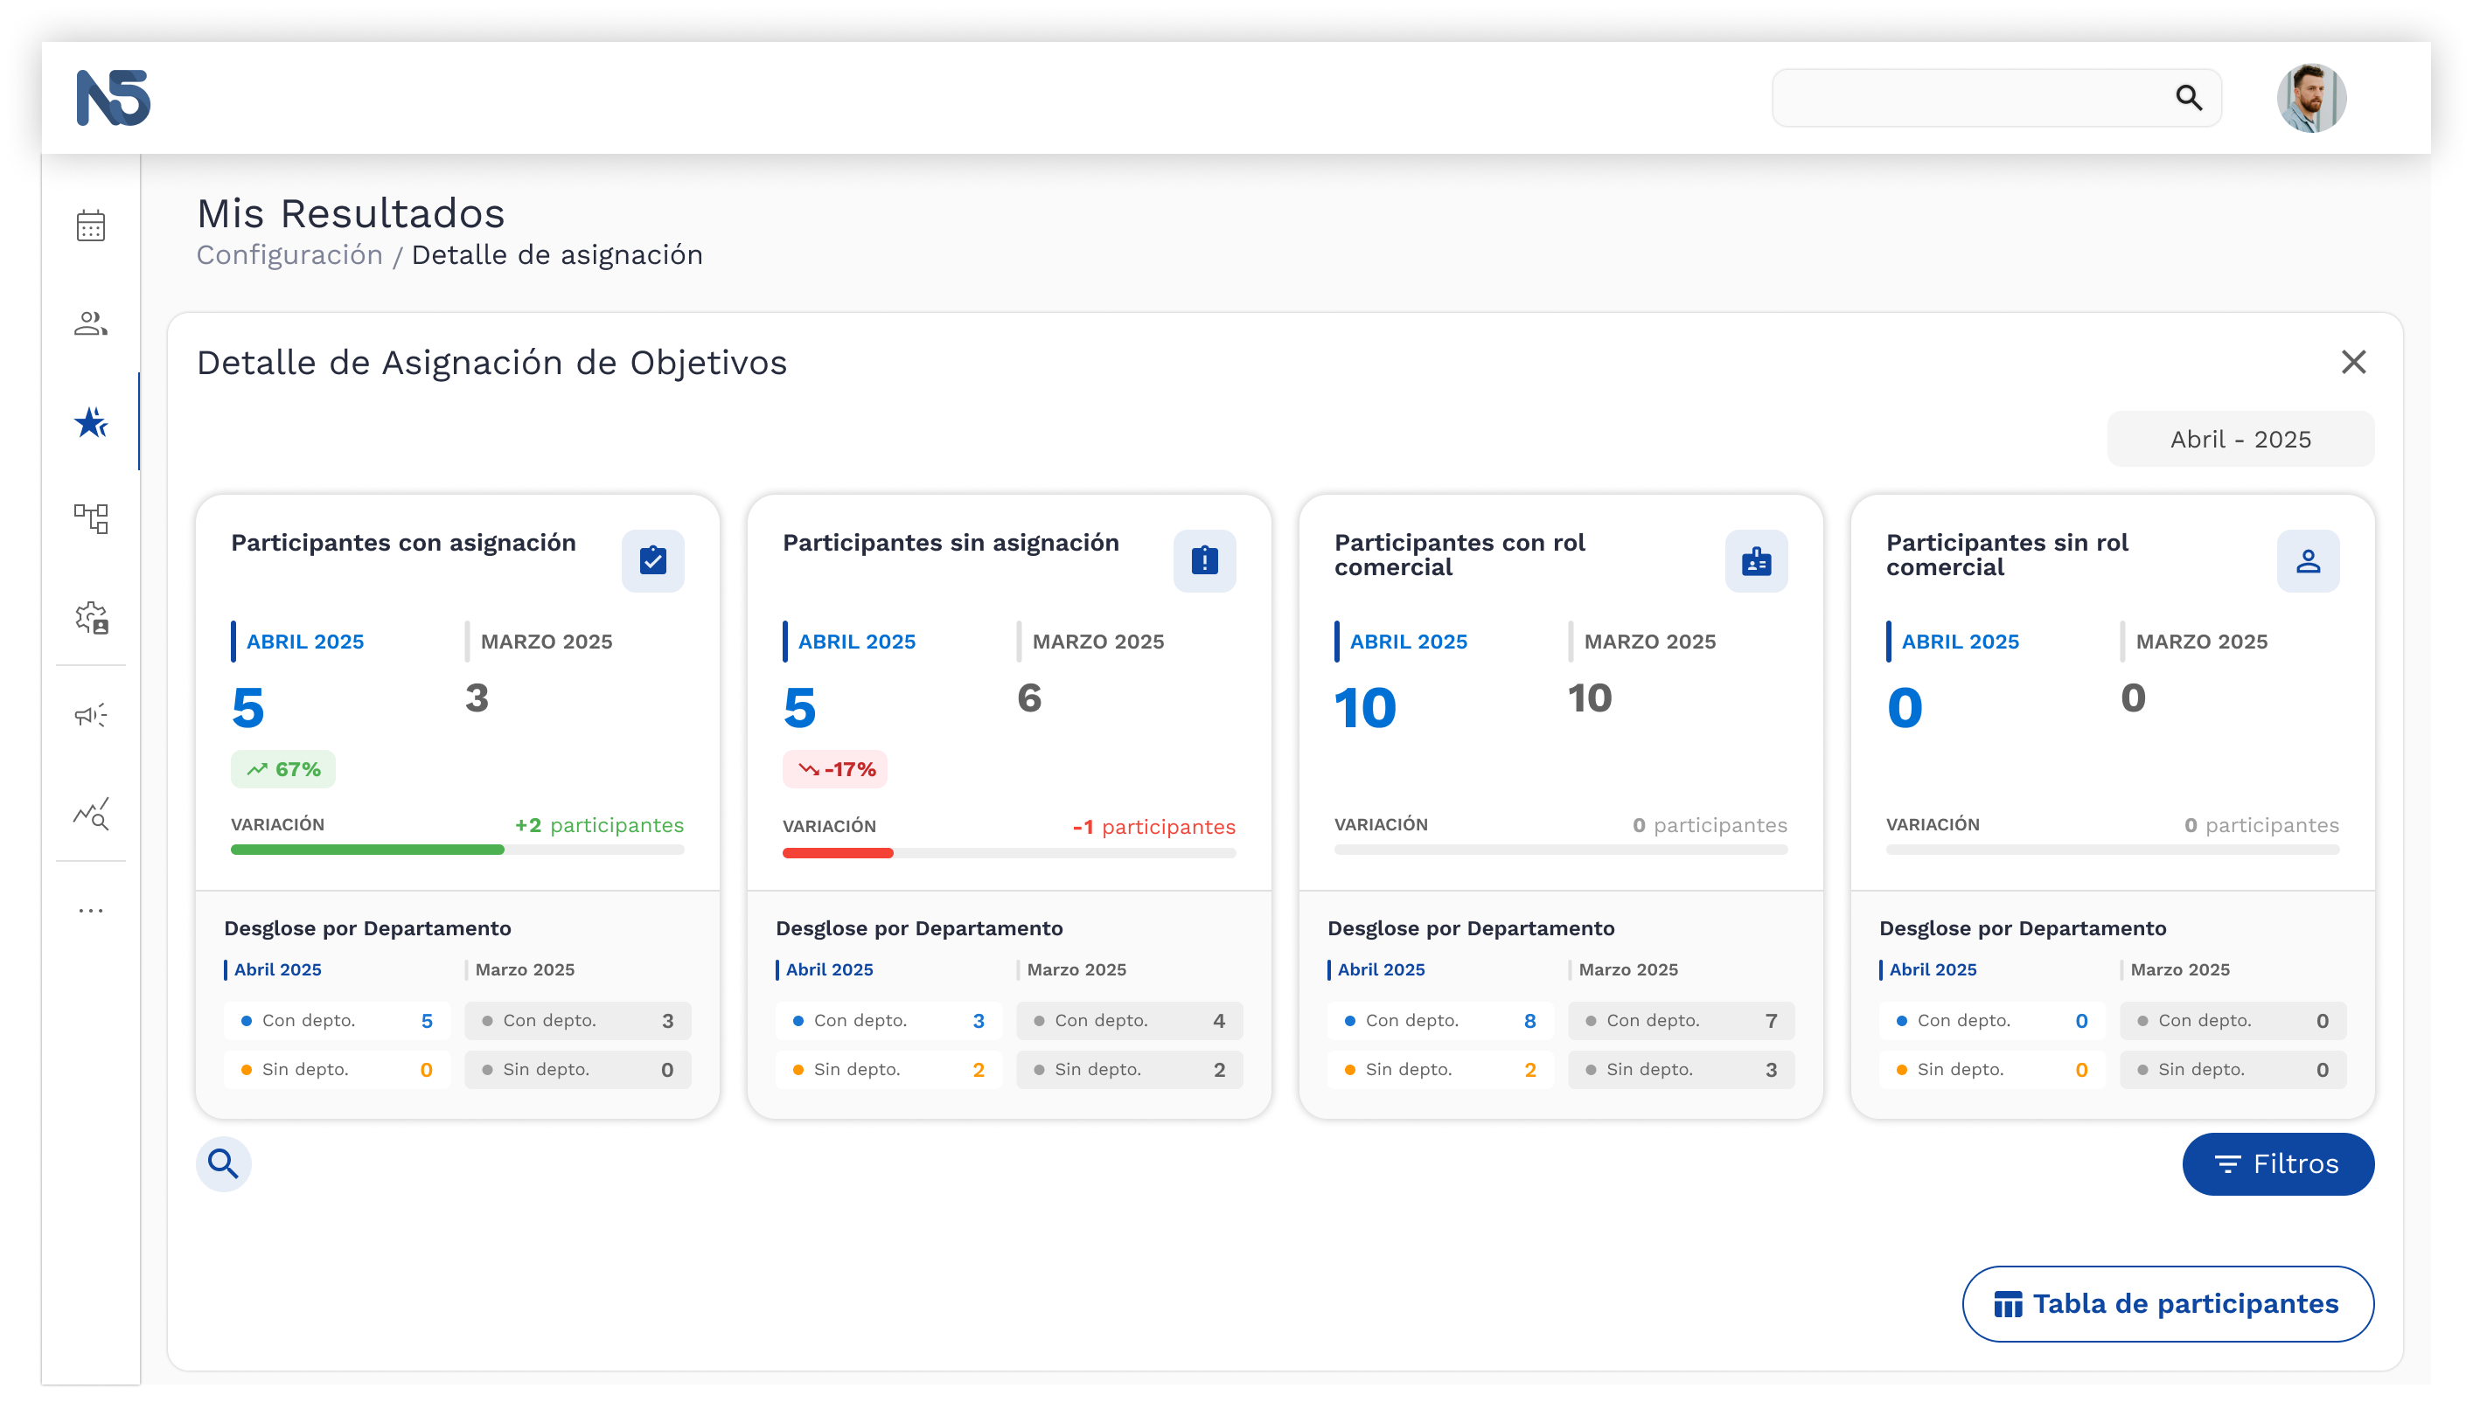Open the users icon in sidebar
The width and height of the screenshot is (2473, 1402).
tap(91, 323)
